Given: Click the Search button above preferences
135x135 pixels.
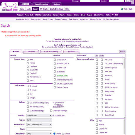Looking at the screenshot, I should point(122,52).
